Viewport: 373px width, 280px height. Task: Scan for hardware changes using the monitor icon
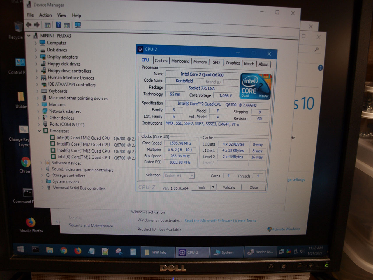coord(78,25)
